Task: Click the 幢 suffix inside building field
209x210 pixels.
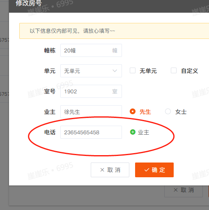Action: (x=115, y=50)
